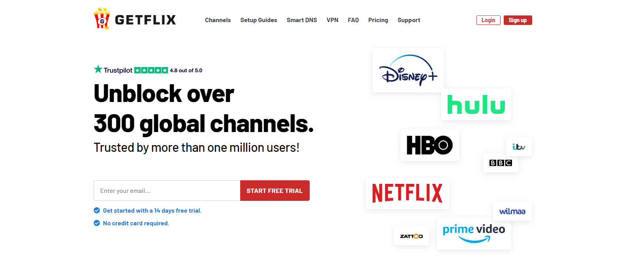Click 'Unblock over' headline text

click(164, 94)
